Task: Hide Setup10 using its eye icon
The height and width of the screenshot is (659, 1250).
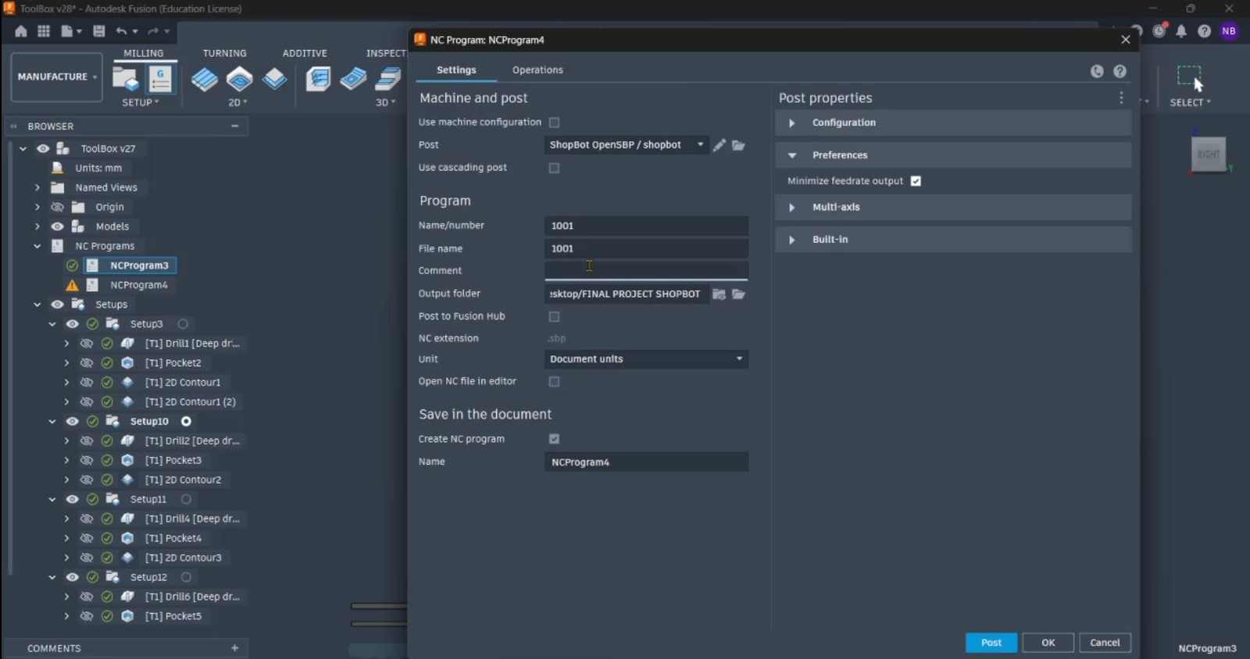Action: 73,422
